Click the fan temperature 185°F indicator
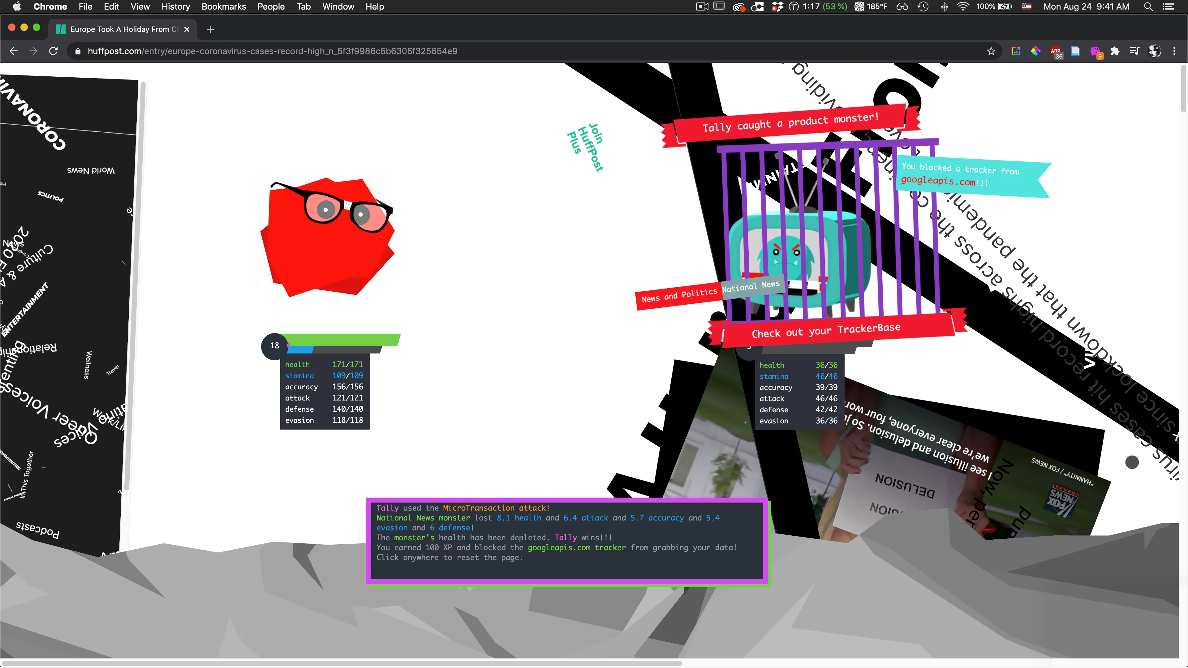1188x668 pixels. click(871, 6)
